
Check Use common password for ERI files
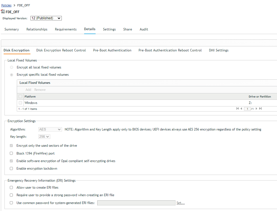tap(11, 203)
